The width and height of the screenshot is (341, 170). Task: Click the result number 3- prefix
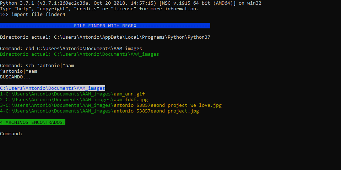coord(3,105)
